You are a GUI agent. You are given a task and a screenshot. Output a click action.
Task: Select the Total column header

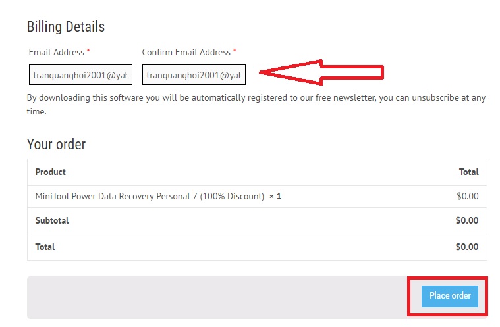point(468,172)
